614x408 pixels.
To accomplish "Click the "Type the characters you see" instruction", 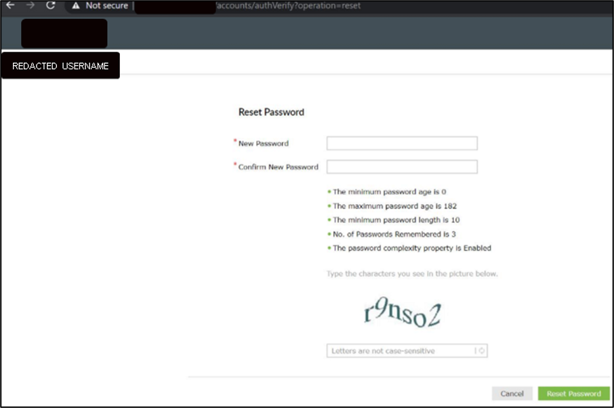I will coord(412,274).
